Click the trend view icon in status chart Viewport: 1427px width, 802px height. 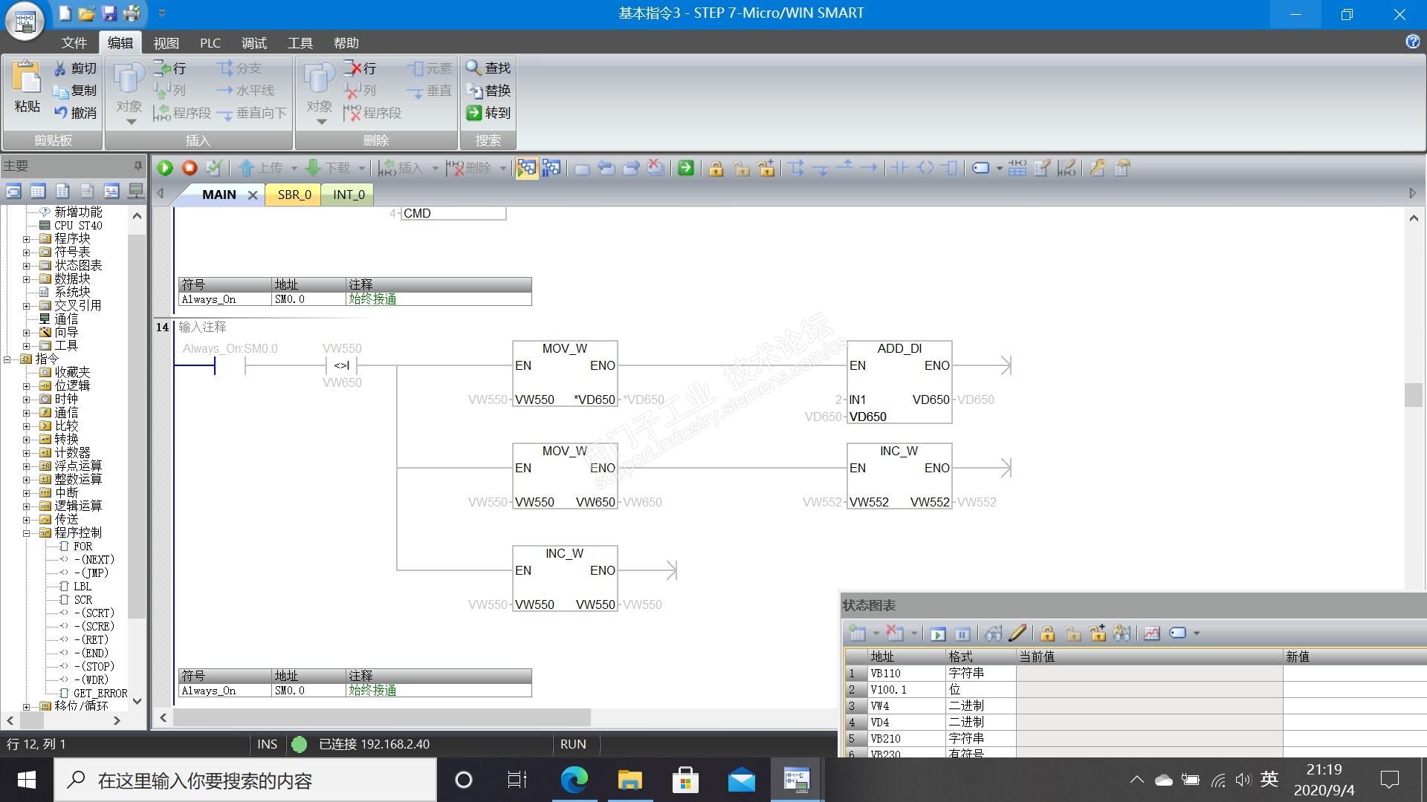(1152, 633)
